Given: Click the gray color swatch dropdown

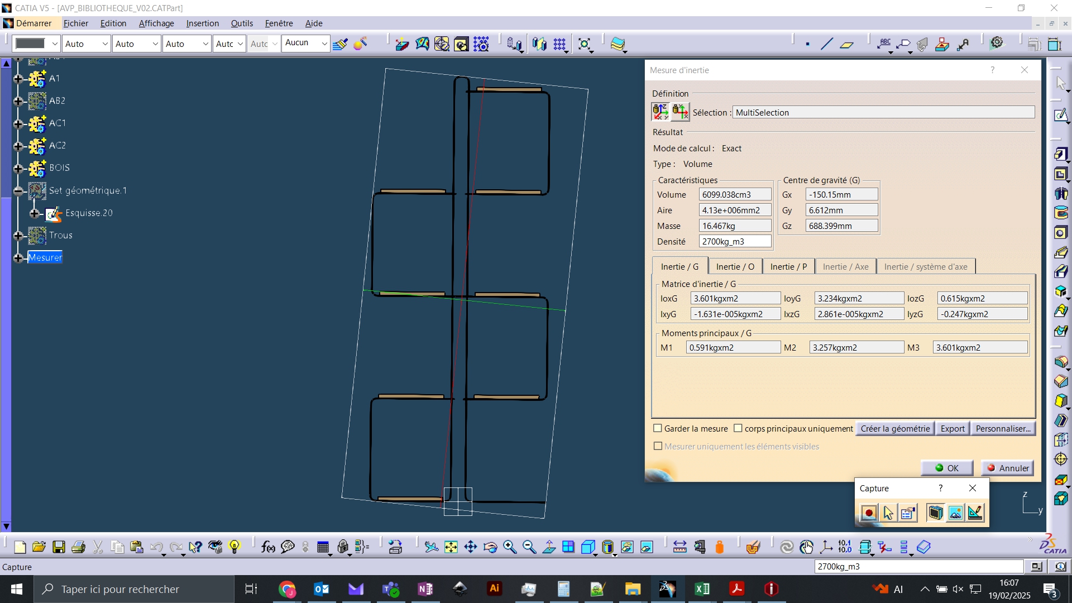Looking at the screenshot, I should (x=36, y=44).
